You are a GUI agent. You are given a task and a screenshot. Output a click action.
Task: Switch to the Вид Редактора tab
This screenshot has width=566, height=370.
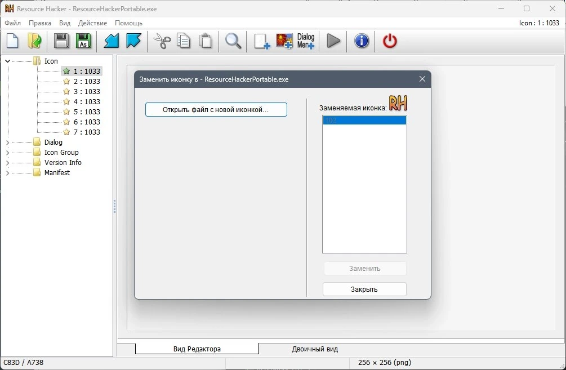pos(197,349)
